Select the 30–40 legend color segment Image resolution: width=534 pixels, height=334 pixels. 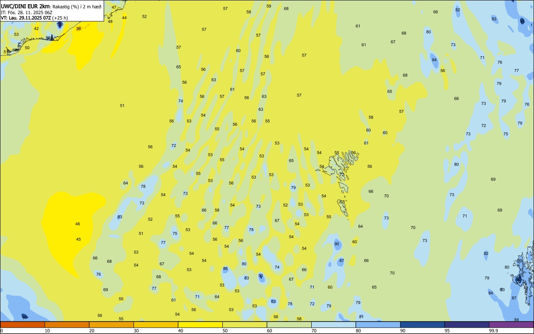point(156,324)
